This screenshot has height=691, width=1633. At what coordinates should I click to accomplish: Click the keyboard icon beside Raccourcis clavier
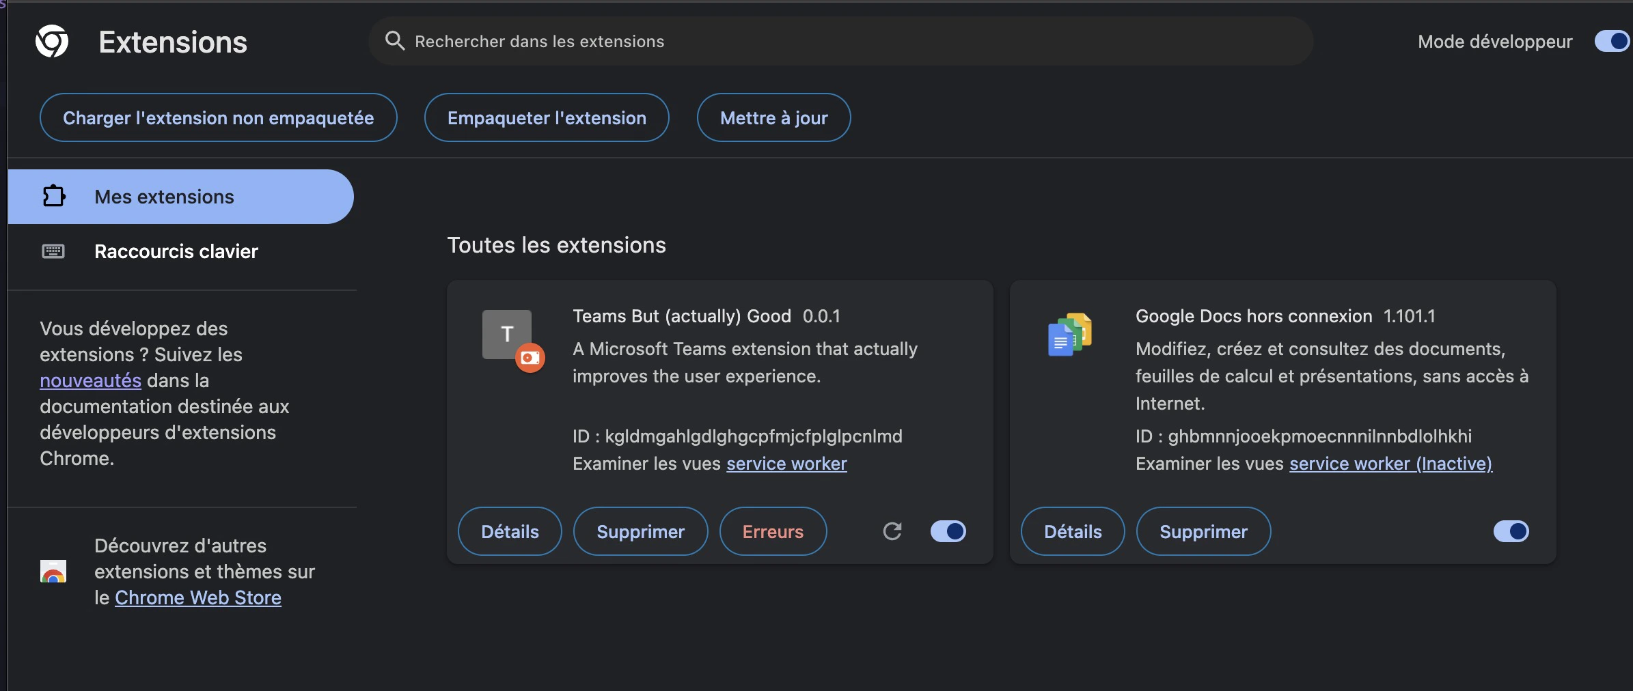(53, 251)
